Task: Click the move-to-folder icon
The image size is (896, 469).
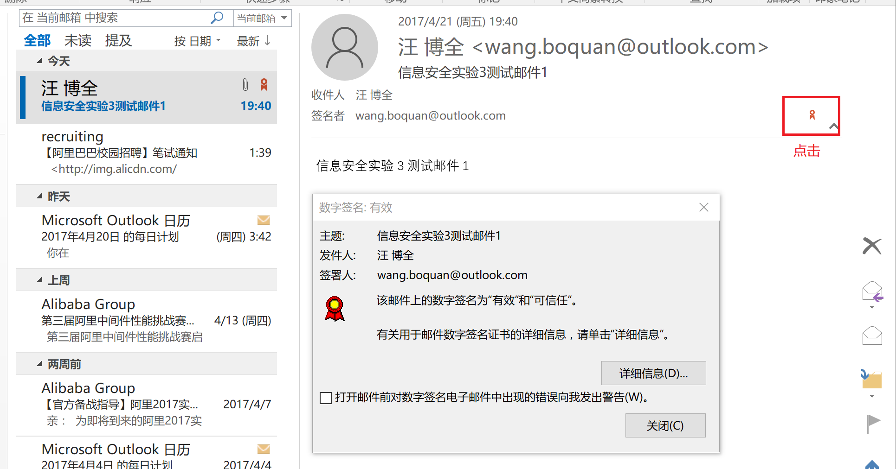Action: click(x=871, y=379)
